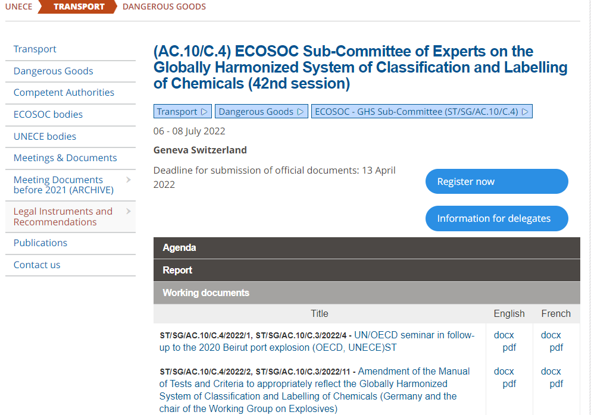Collapse the Working documents section
Image resolution: width=591 pixels, height=415 pixels.
click(366, 293)
